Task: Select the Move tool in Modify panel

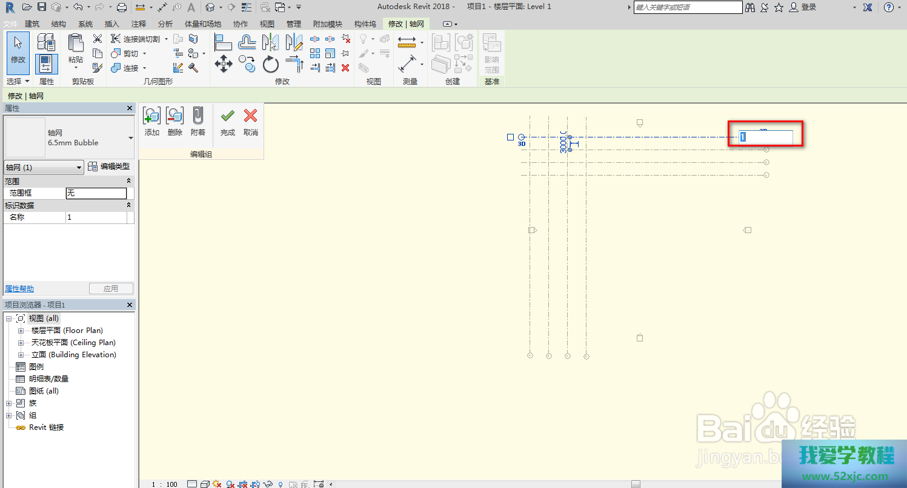Action: (x=224, y=64)
